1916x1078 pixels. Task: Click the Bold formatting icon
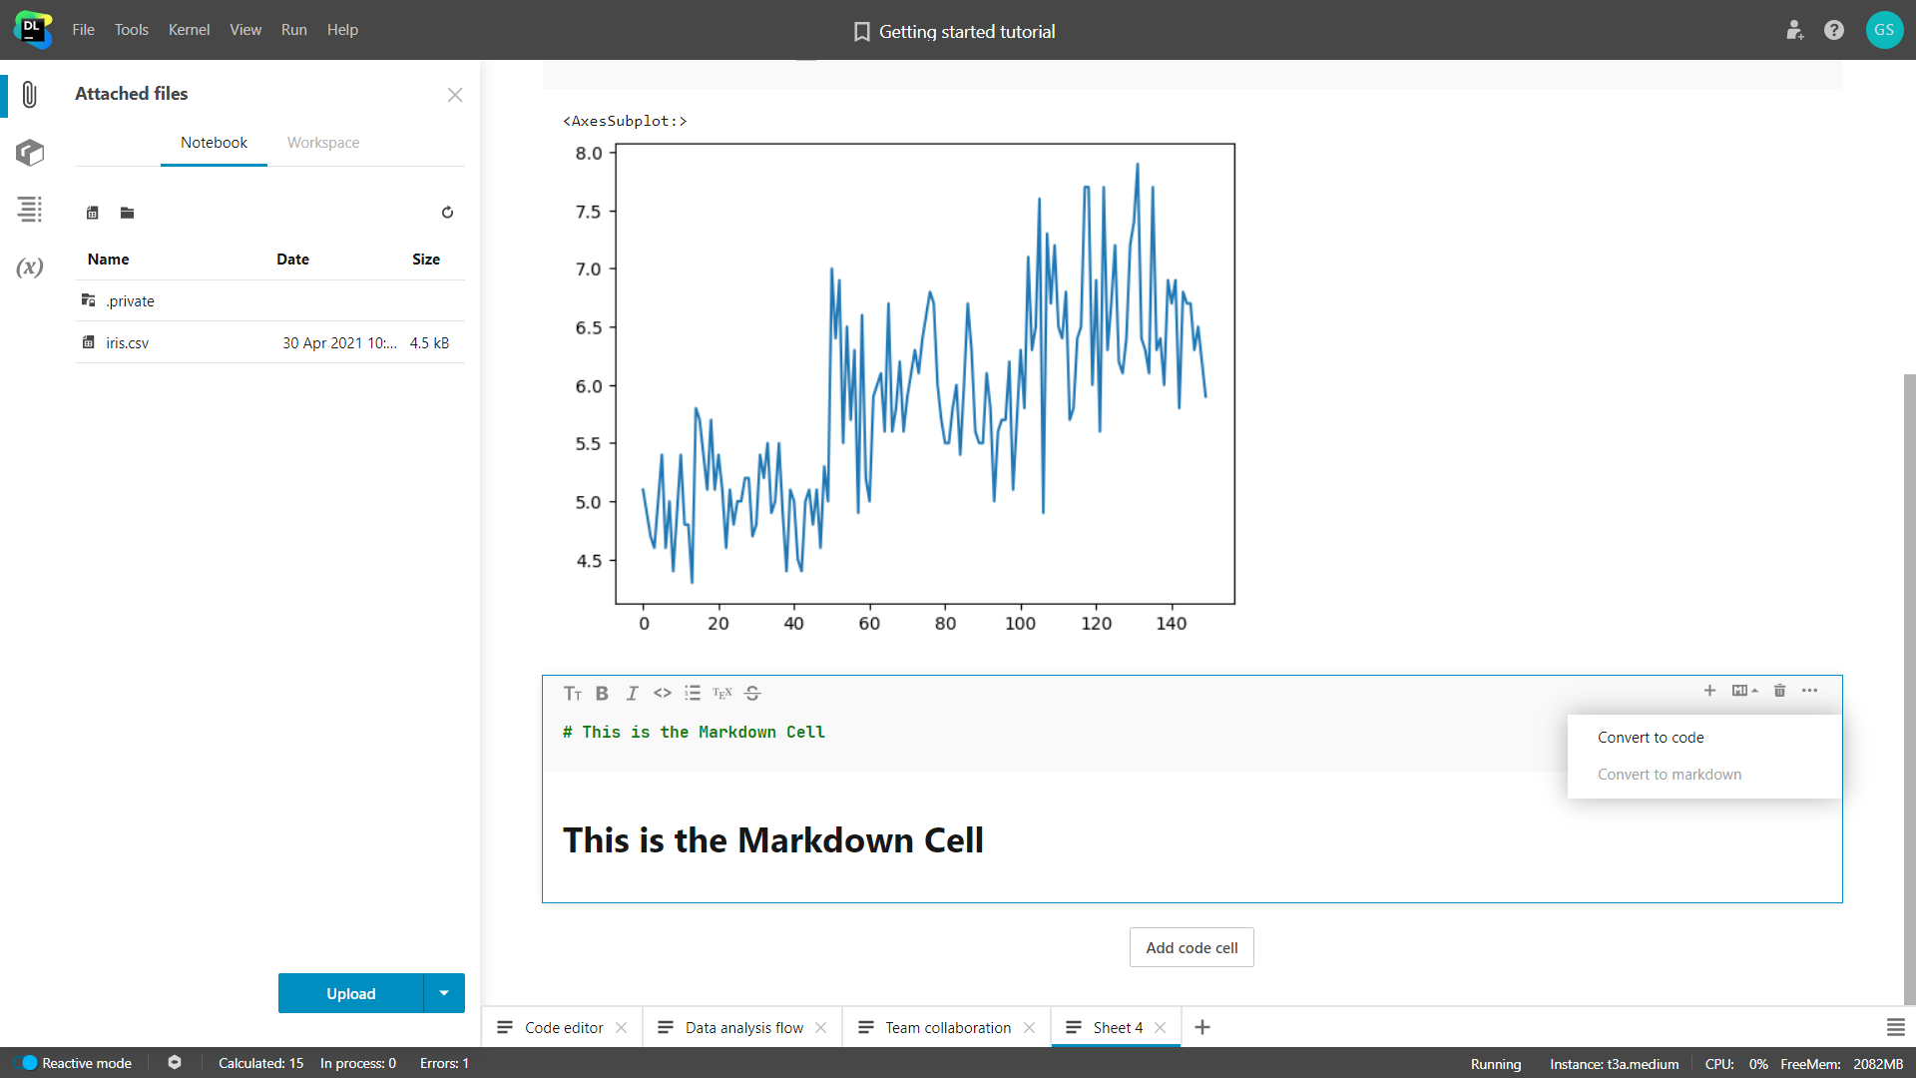coord(602,694)
